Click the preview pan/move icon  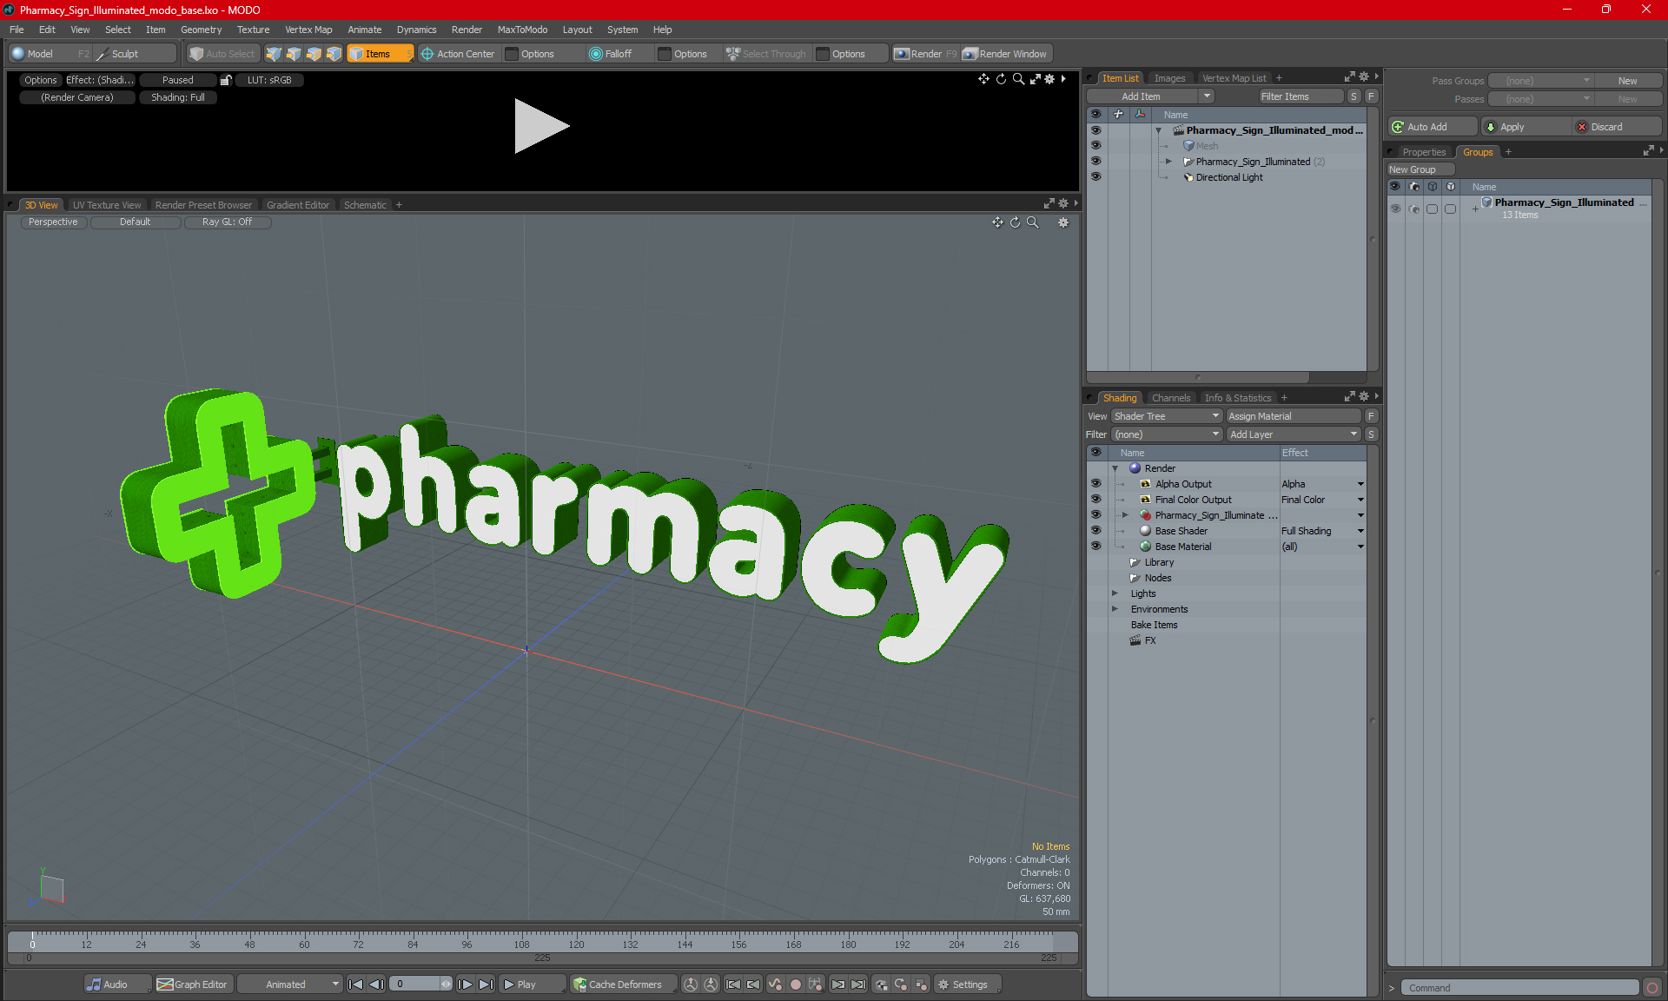[x=983, y=79]
